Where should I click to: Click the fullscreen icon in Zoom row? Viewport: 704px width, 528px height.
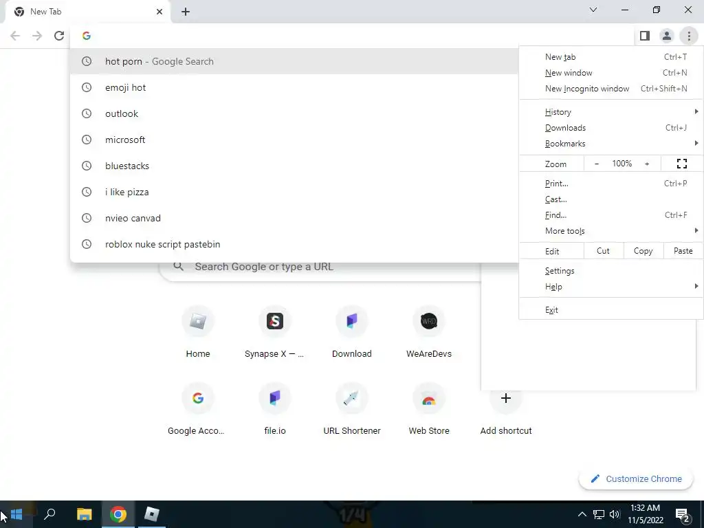pos(681,164)
